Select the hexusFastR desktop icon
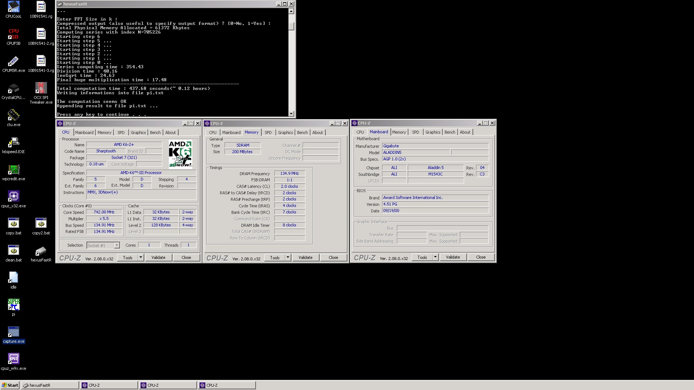The height and width of the screenshot is (390, 694). tap(41, 253)
